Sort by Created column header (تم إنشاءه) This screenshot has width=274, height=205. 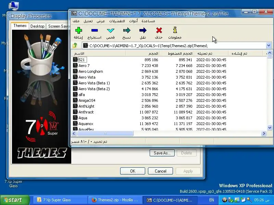246,53
